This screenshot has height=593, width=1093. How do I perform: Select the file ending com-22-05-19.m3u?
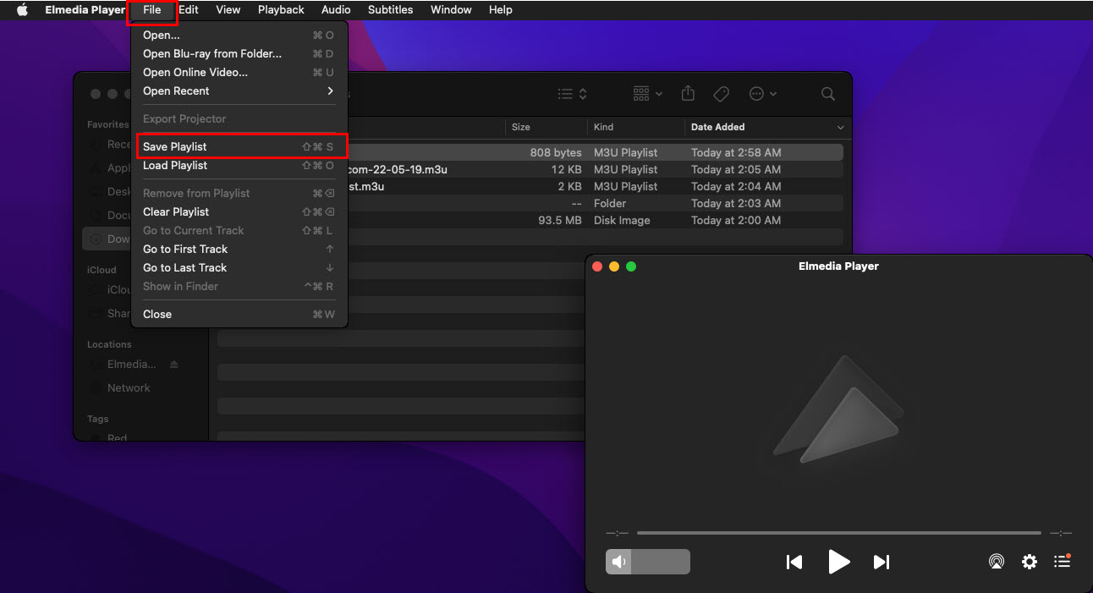click(x=596, y=169)
